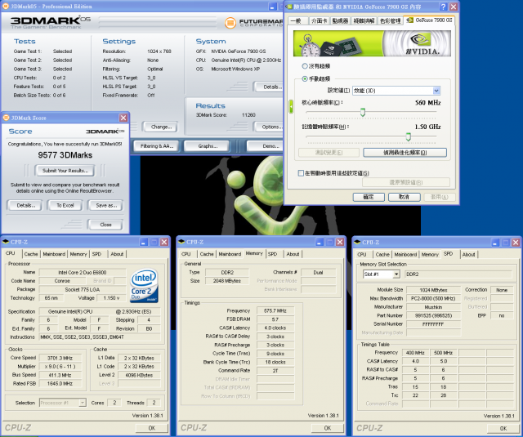Click Save as button in Score dialog
The image size is (523, 437).
click(106, 205)
